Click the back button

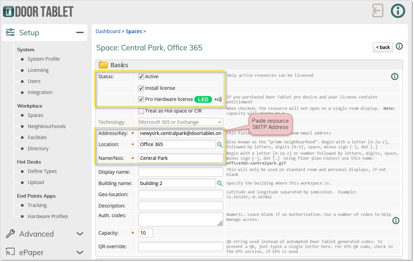383,47
